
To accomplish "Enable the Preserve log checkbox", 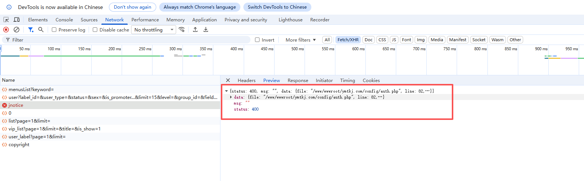I will (x=54, y=30).
